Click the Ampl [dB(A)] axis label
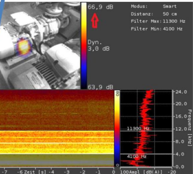Screen dimensions: 193x174 (146, 172)
